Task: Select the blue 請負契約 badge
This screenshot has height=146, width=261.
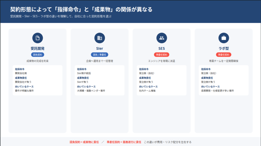Action: pyautogui.click(x=37, y=55)
